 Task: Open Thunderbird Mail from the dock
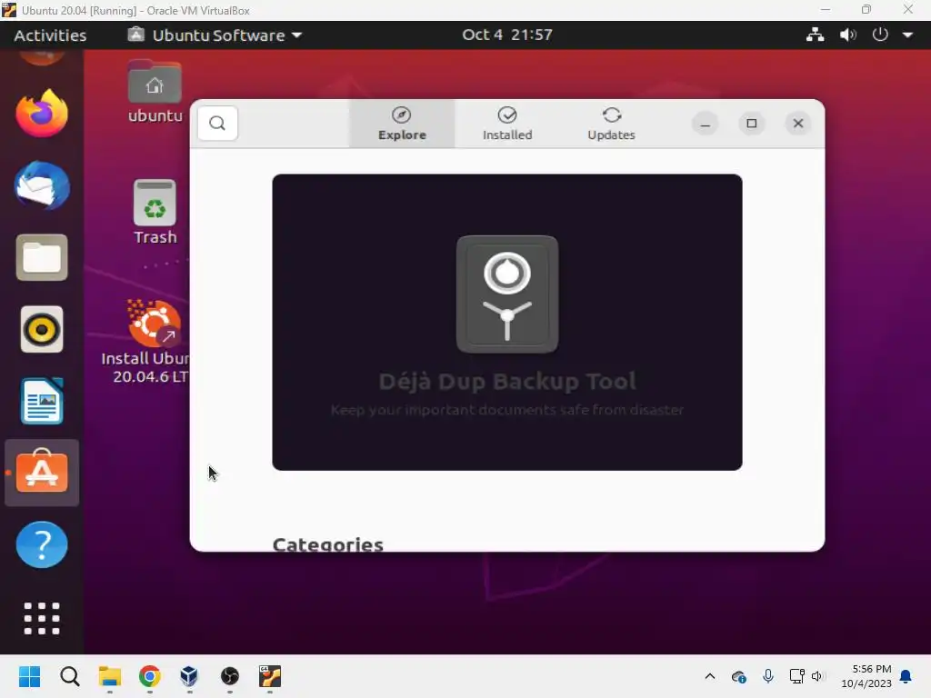(x=42, y=185)
